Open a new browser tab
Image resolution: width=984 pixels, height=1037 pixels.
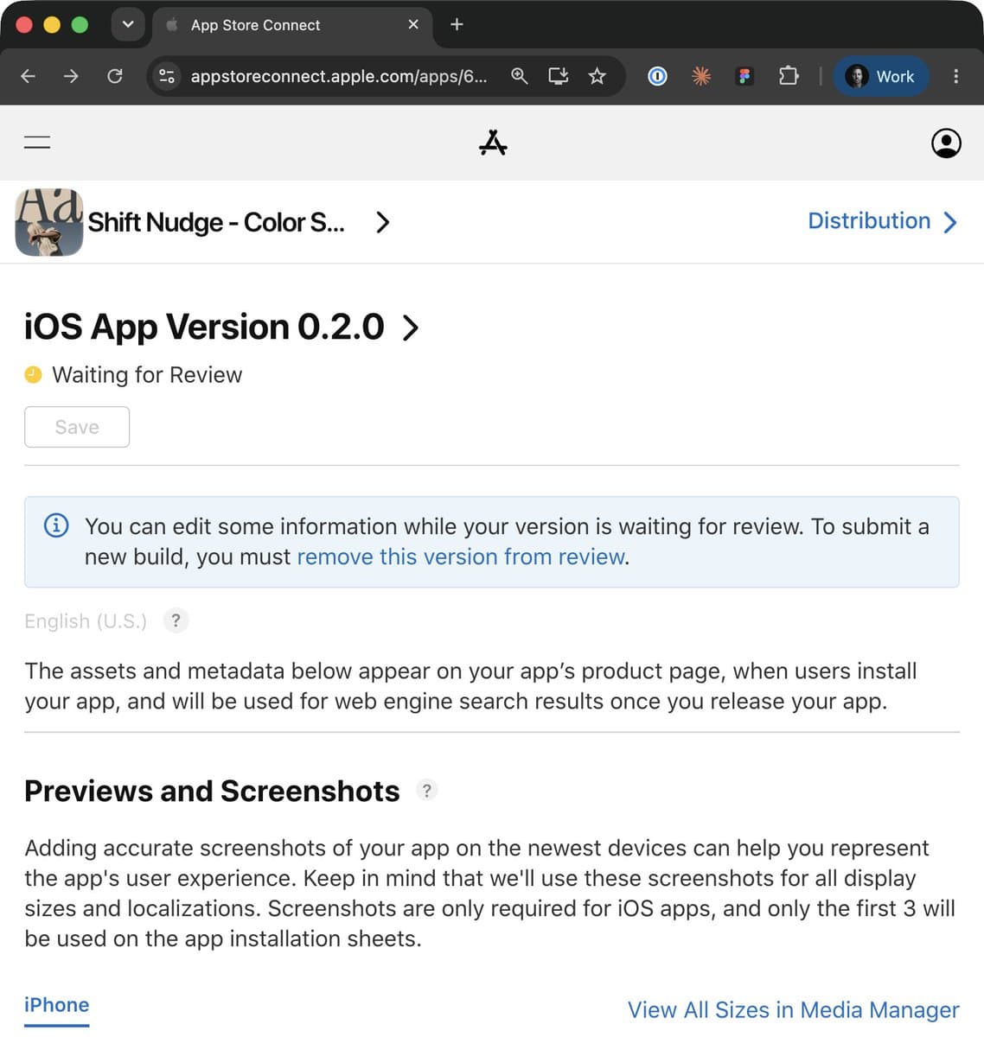tap(457, 24)
